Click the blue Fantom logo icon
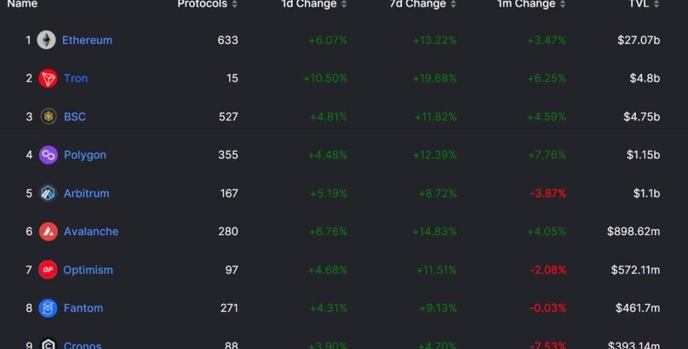The width and height of the screenshot is (688, 349). [x=48, y=308]
